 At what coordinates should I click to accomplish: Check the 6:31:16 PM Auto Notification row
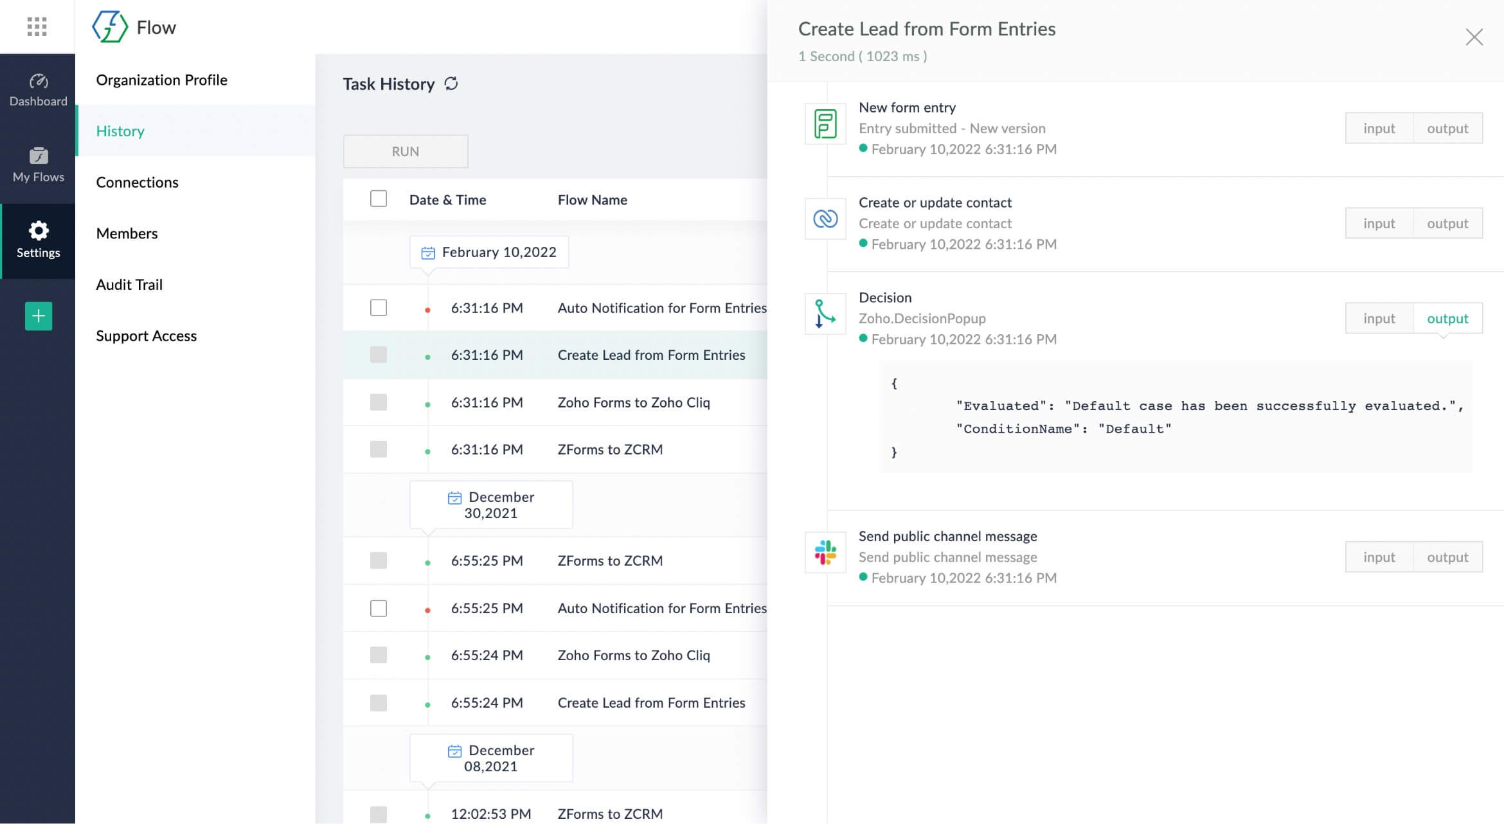point(379,308)
